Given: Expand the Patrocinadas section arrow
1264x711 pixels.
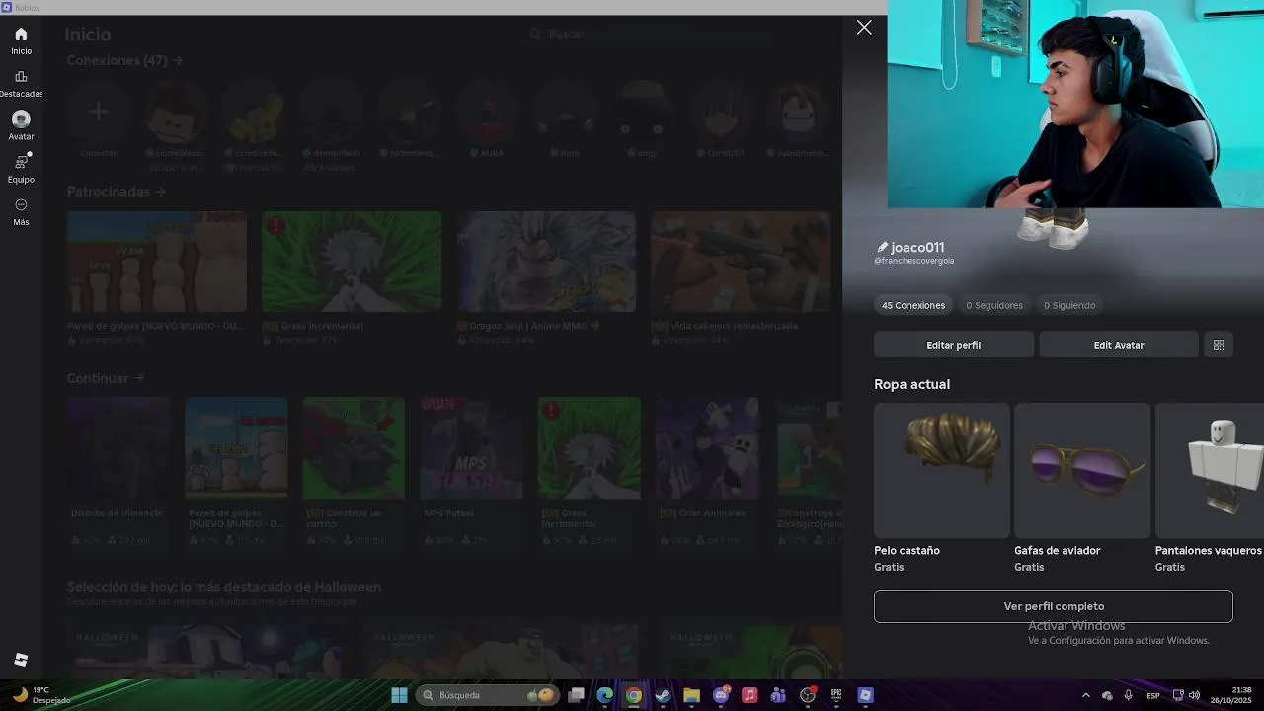Looking at the screenshot, I should (160, 192).
